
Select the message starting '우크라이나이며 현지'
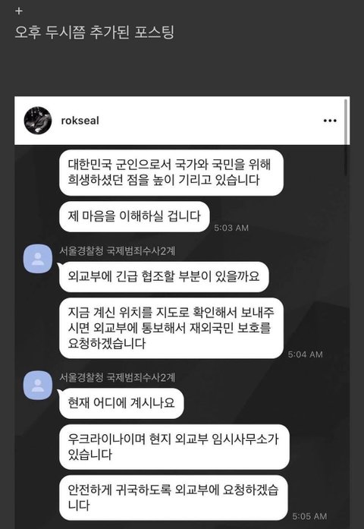174,447
